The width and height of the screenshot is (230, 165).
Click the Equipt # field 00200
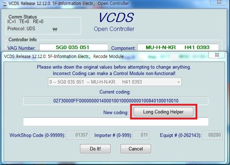tap(212, 135)
